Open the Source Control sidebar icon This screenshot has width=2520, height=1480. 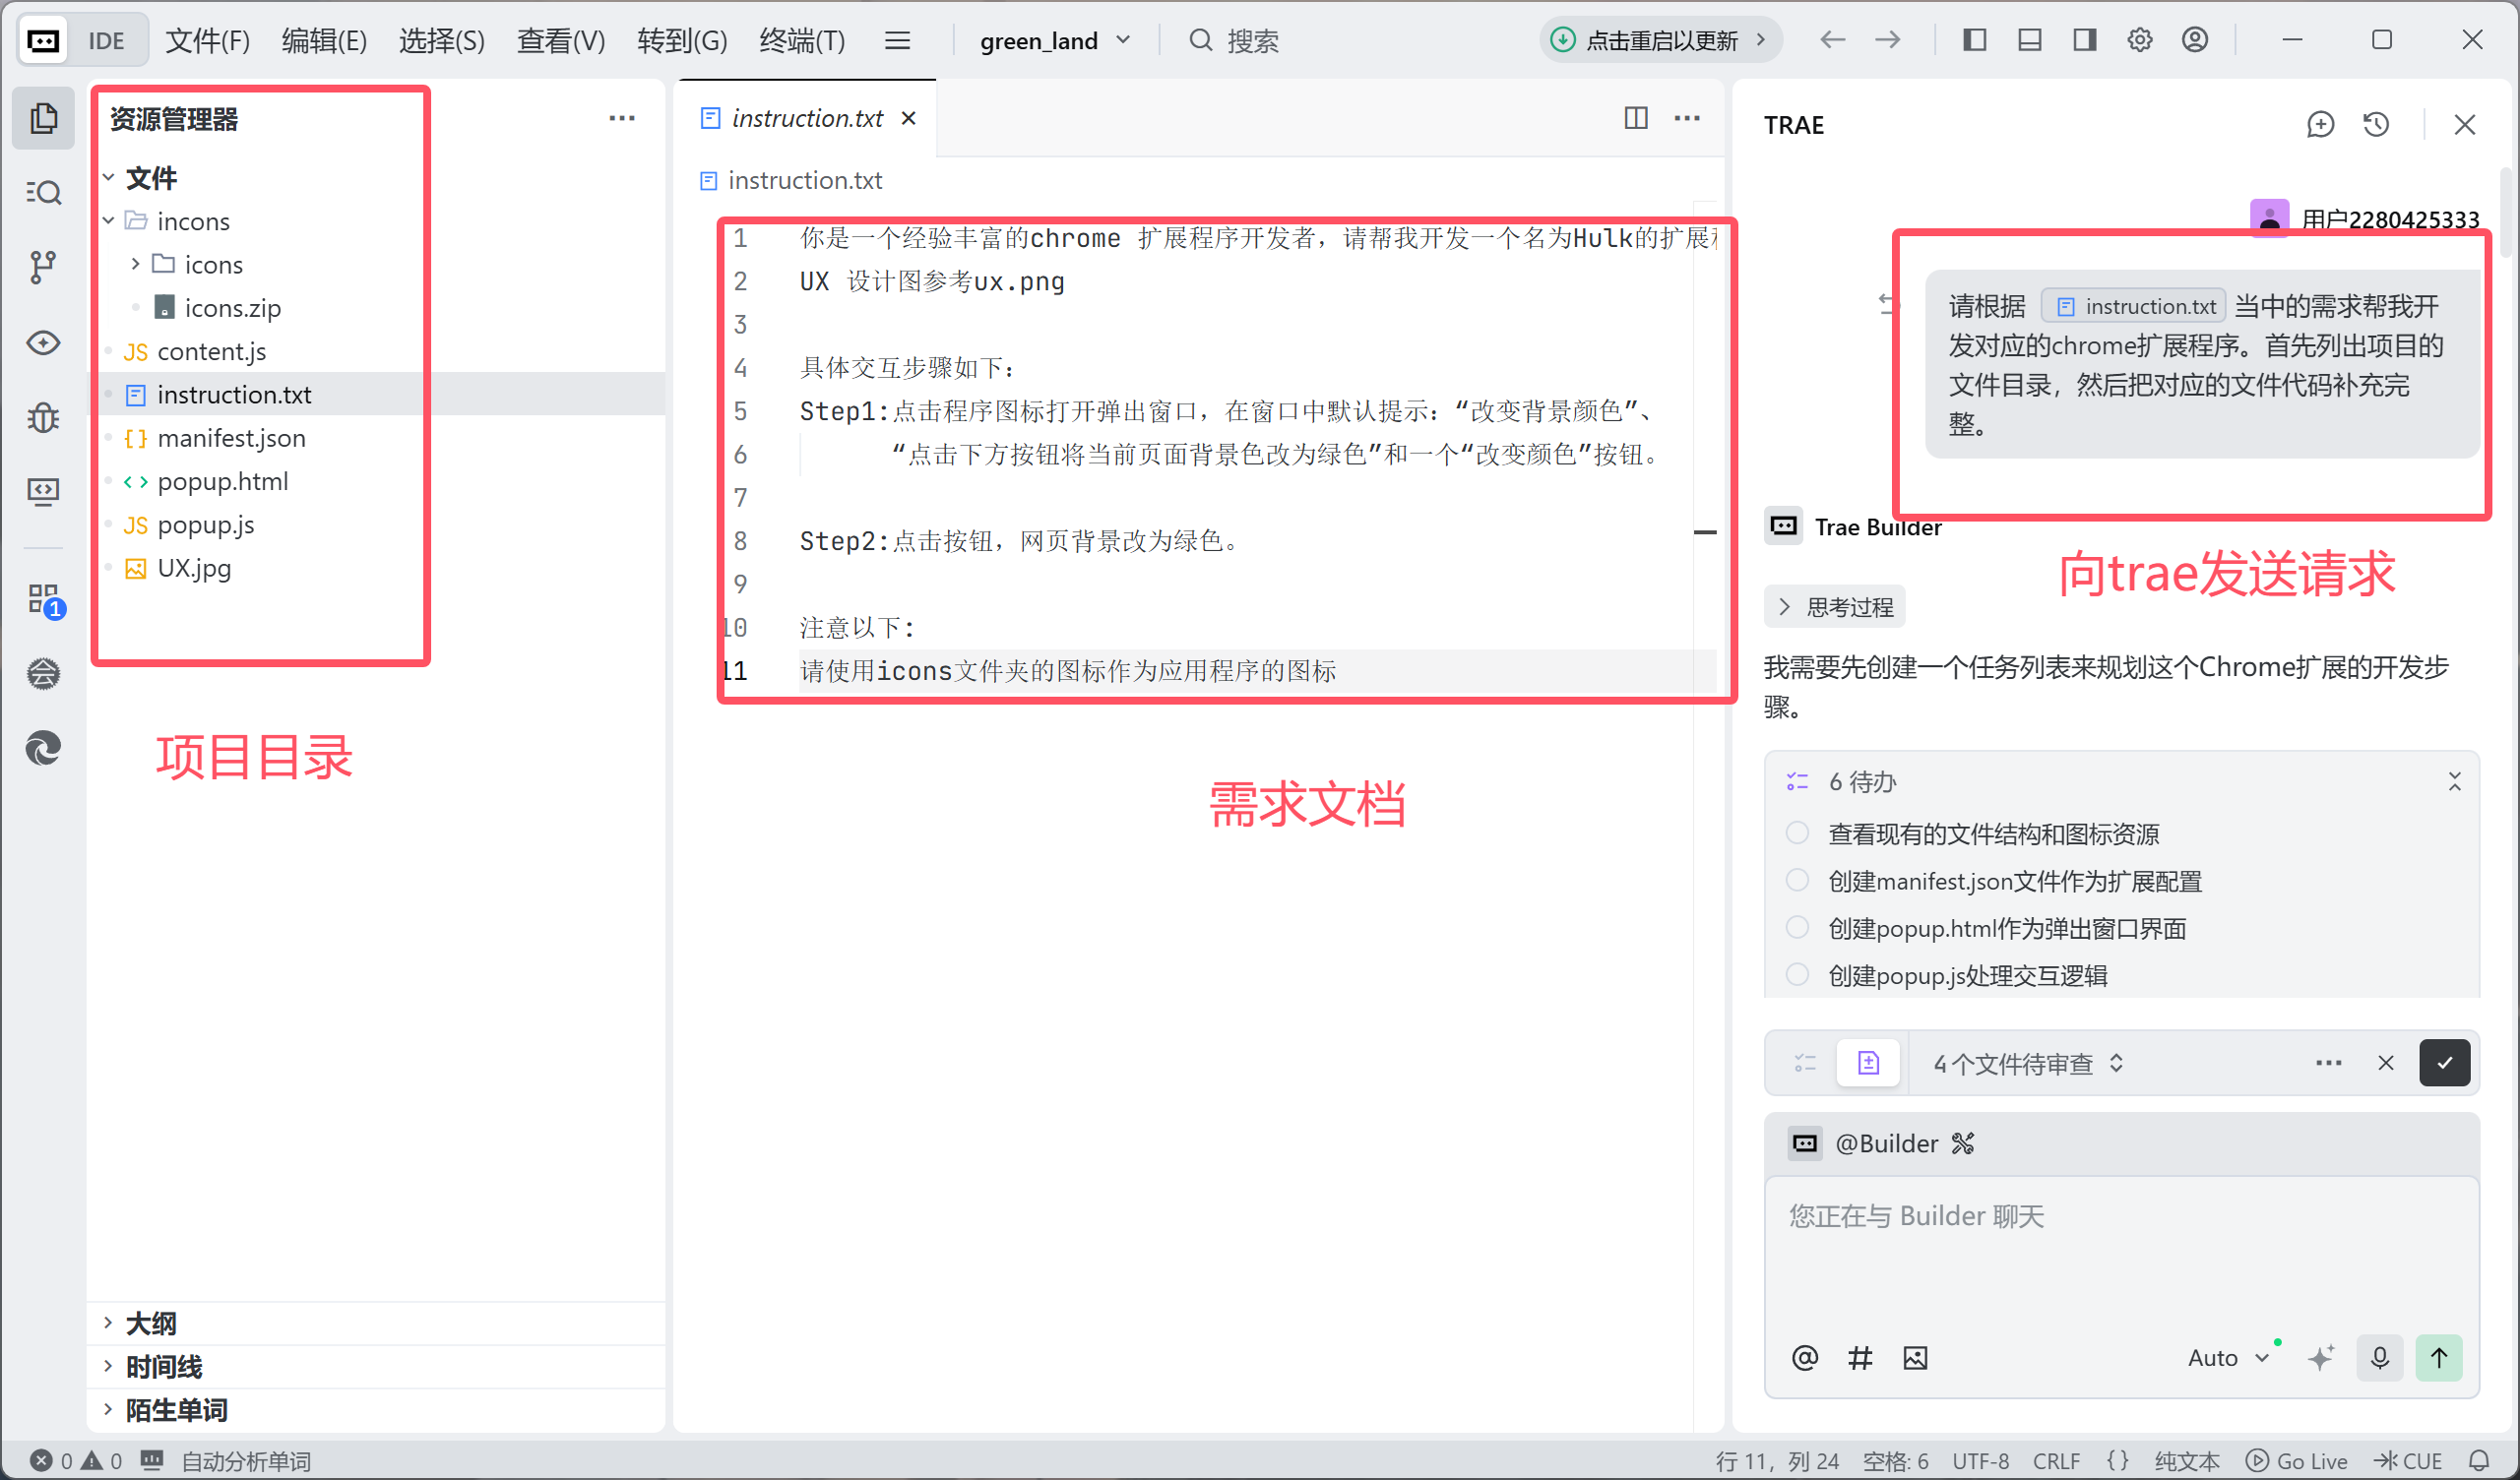coord(42,267)
